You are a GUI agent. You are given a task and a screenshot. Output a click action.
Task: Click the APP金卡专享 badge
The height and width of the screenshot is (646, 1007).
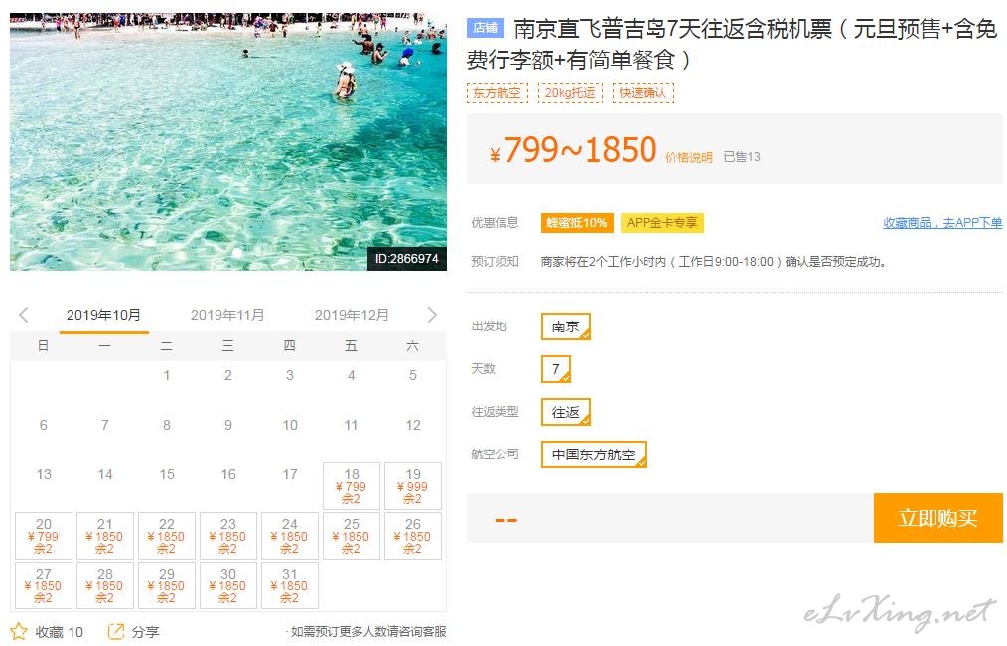pos(661,223)
